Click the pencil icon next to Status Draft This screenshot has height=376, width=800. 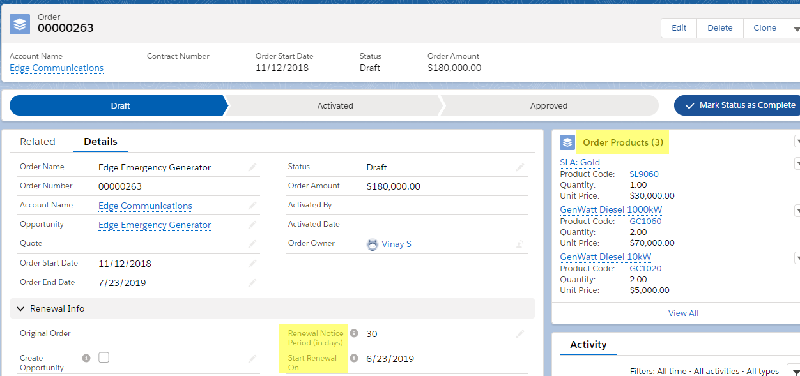(520, 167)
